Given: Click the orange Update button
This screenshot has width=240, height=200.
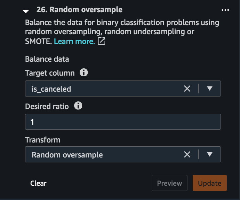Looking at the screenshot, I should coord(209,183).
